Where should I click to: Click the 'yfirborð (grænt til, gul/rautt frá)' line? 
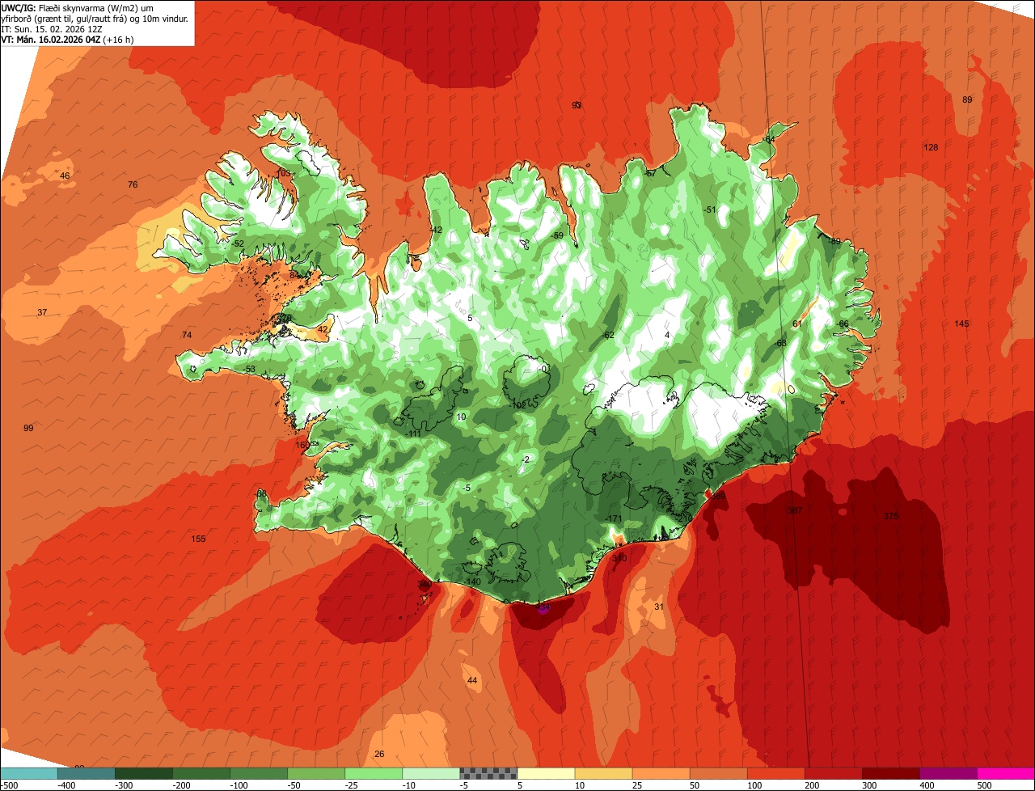pyautogui.click(x=65, y=18)
